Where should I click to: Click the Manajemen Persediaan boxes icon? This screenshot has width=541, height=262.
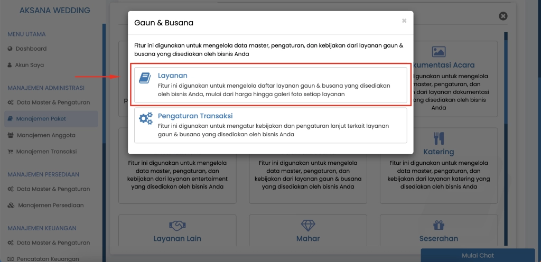(x=11, y=205)
